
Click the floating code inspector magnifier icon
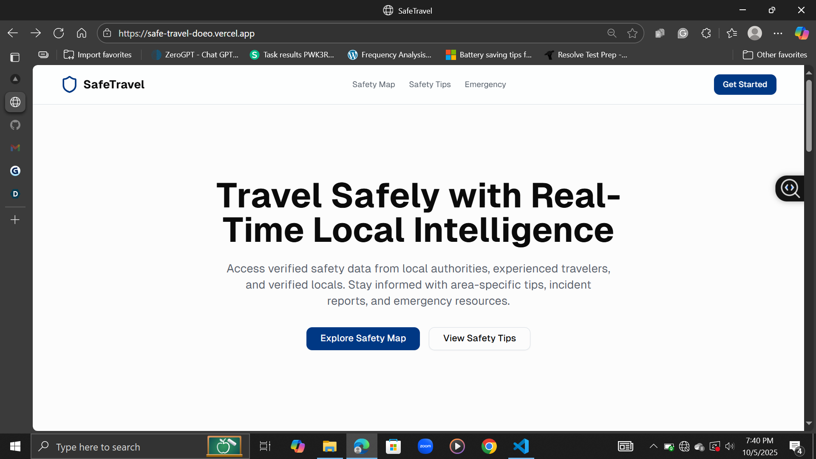[x=790, y=188]
